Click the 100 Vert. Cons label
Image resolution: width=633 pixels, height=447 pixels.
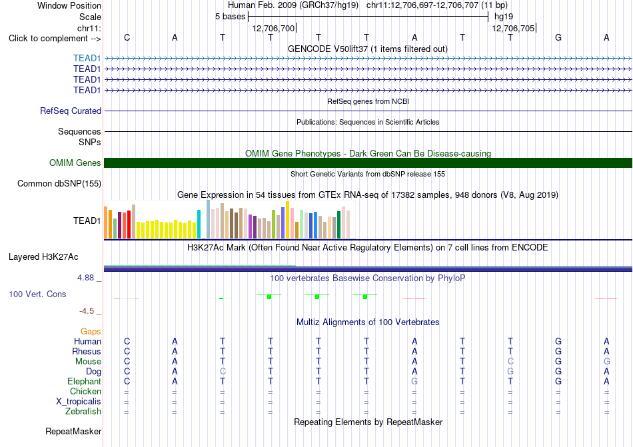click(37, 294)
